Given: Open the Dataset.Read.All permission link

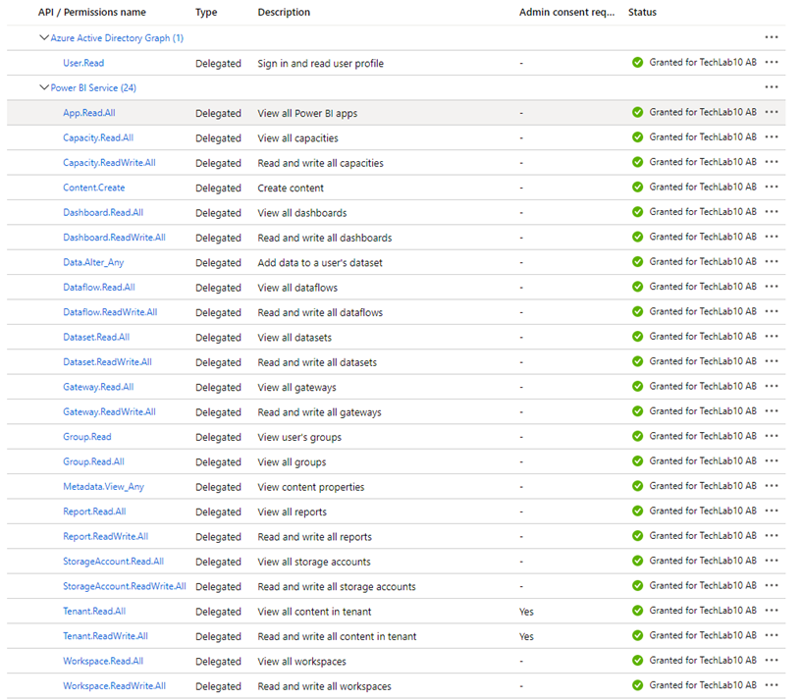Looking at the screenshot, I should (x=96, y=336).
